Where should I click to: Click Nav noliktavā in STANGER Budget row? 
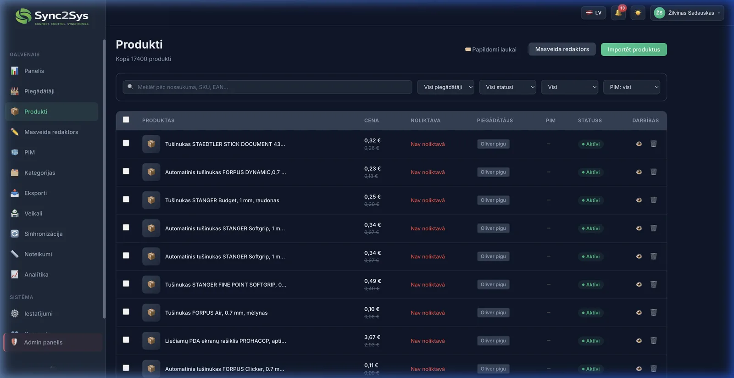(428, 200)
